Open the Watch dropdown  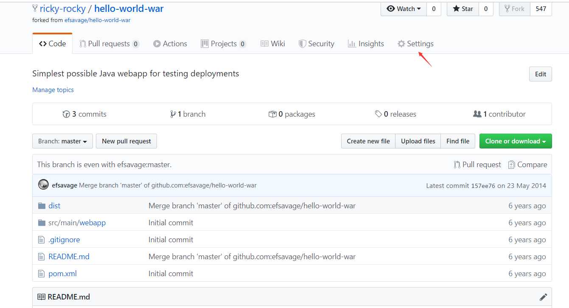(x=404, y=9)
